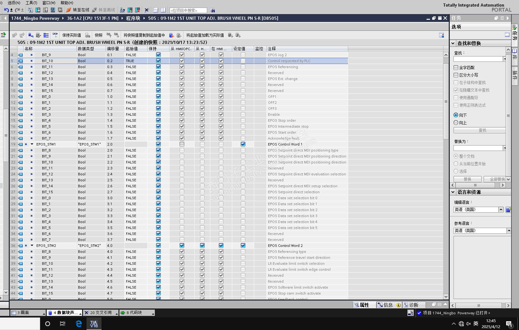Click the monitor all glasses icon
519x330 pixels.
[55, 35]
